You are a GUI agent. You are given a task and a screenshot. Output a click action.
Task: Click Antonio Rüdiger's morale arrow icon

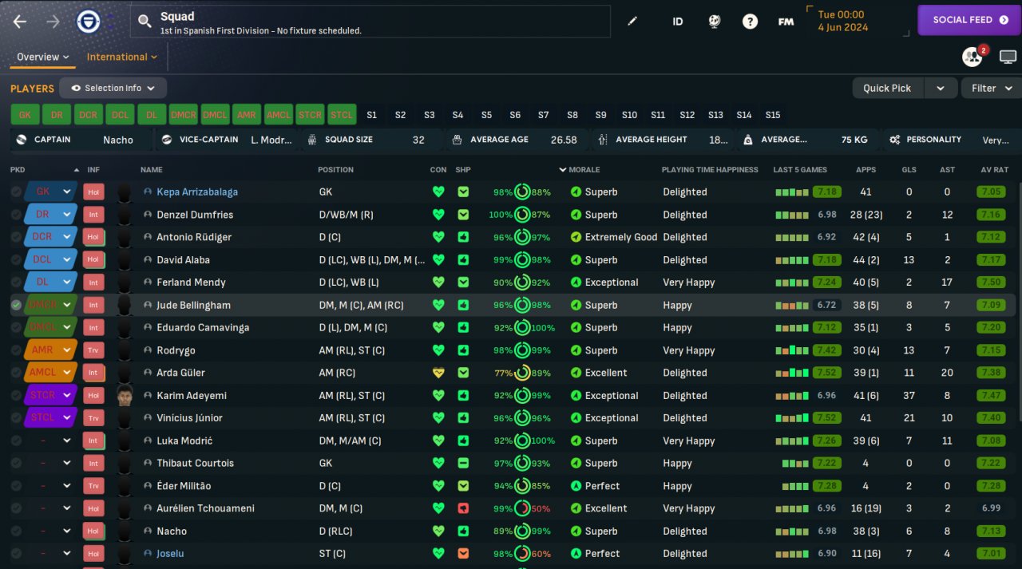(x=576, y=237)
